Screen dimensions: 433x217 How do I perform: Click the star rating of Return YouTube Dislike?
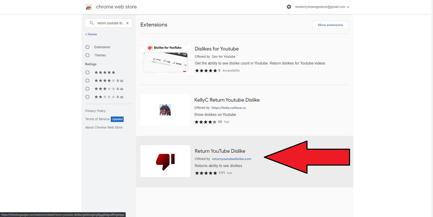pos(206,172)
